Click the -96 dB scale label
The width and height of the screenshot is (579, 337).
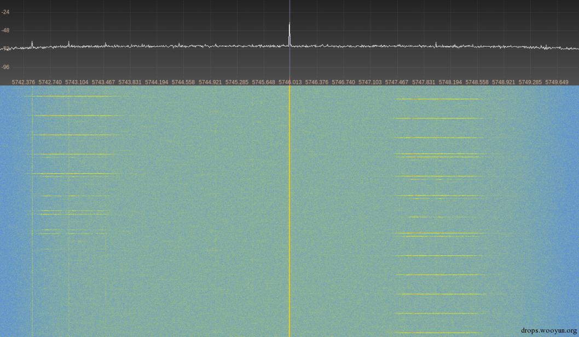[5, 67]
